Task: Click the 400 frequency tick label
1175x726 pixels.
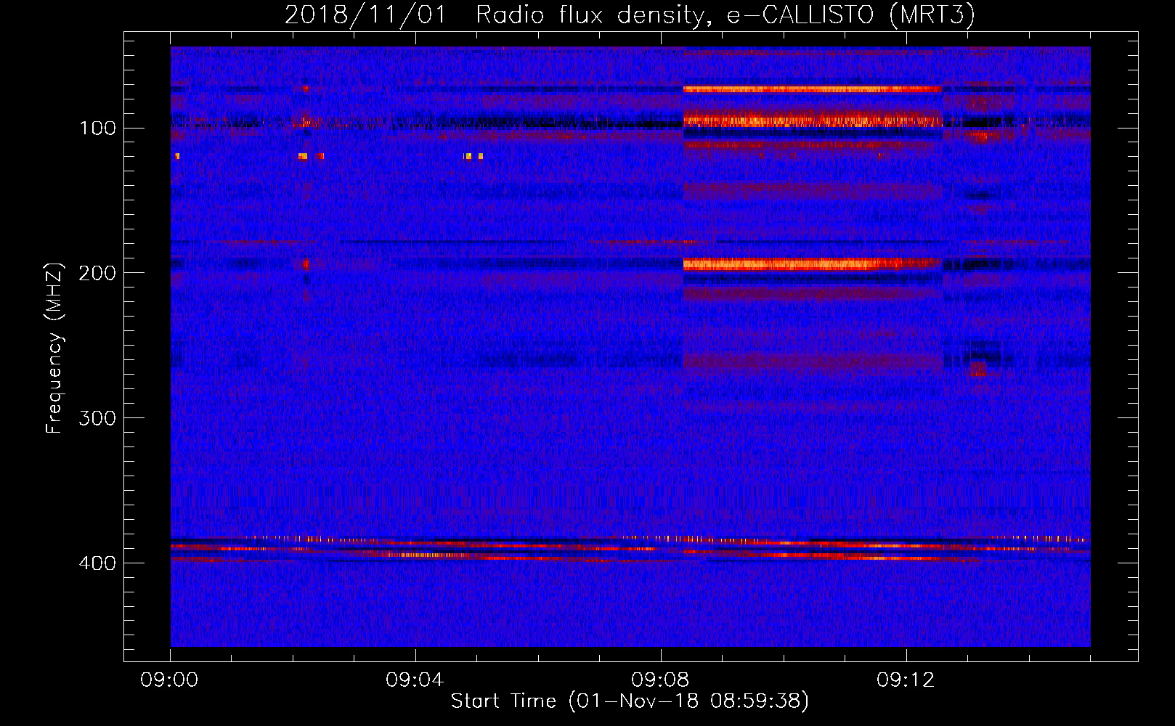Action: pos(97,564)
